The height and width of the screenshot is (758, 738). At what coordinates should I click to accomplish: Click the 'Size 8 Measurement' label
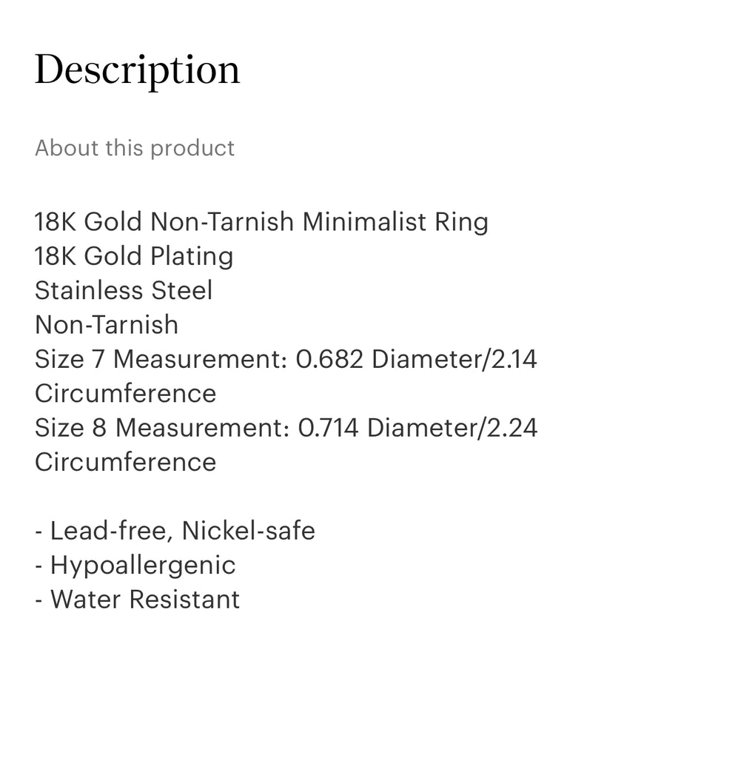pos(162,428)
